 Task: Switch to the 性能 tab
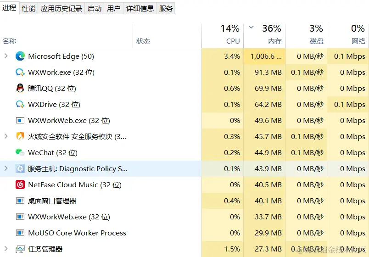(28, 8)
